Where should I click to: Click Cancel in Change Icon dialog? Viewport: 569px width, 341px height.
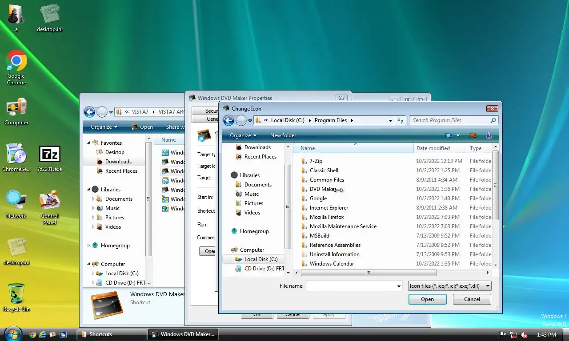point(472,299)
